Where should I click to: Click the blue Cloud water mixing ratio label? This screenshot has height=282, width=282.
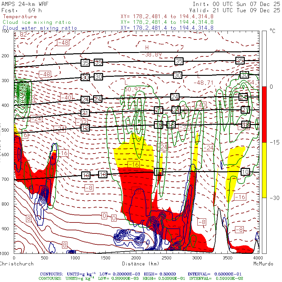click(40, 28)
